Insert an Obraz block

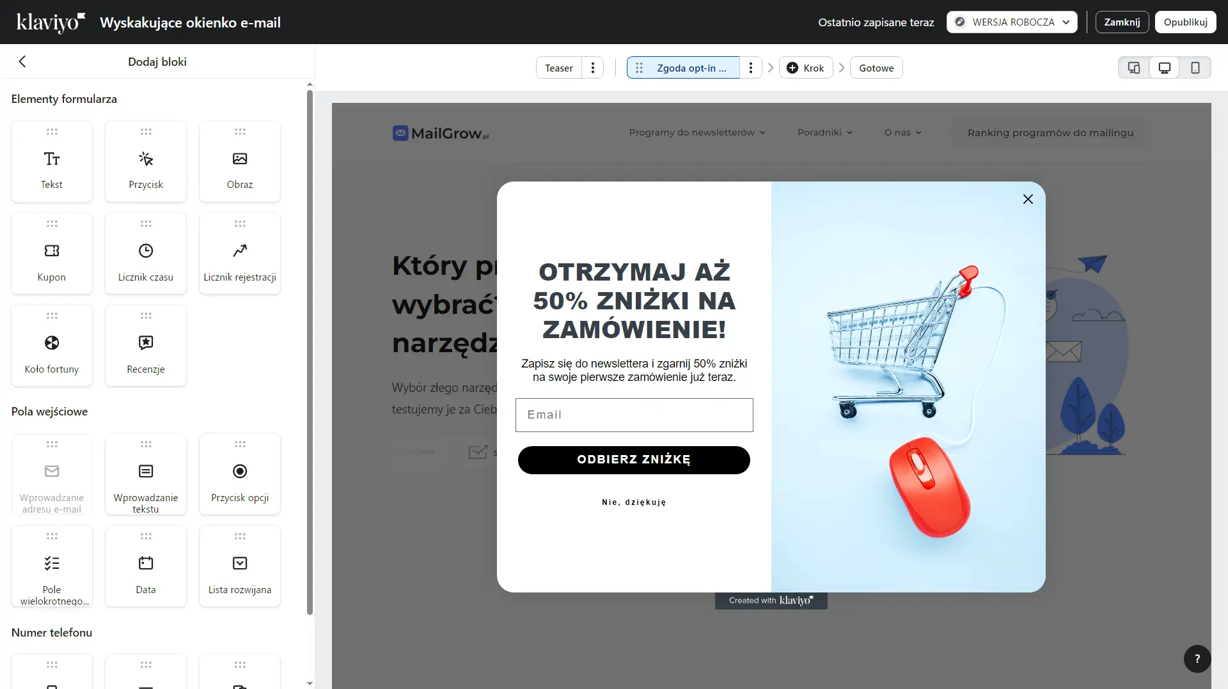pos(240,161)
